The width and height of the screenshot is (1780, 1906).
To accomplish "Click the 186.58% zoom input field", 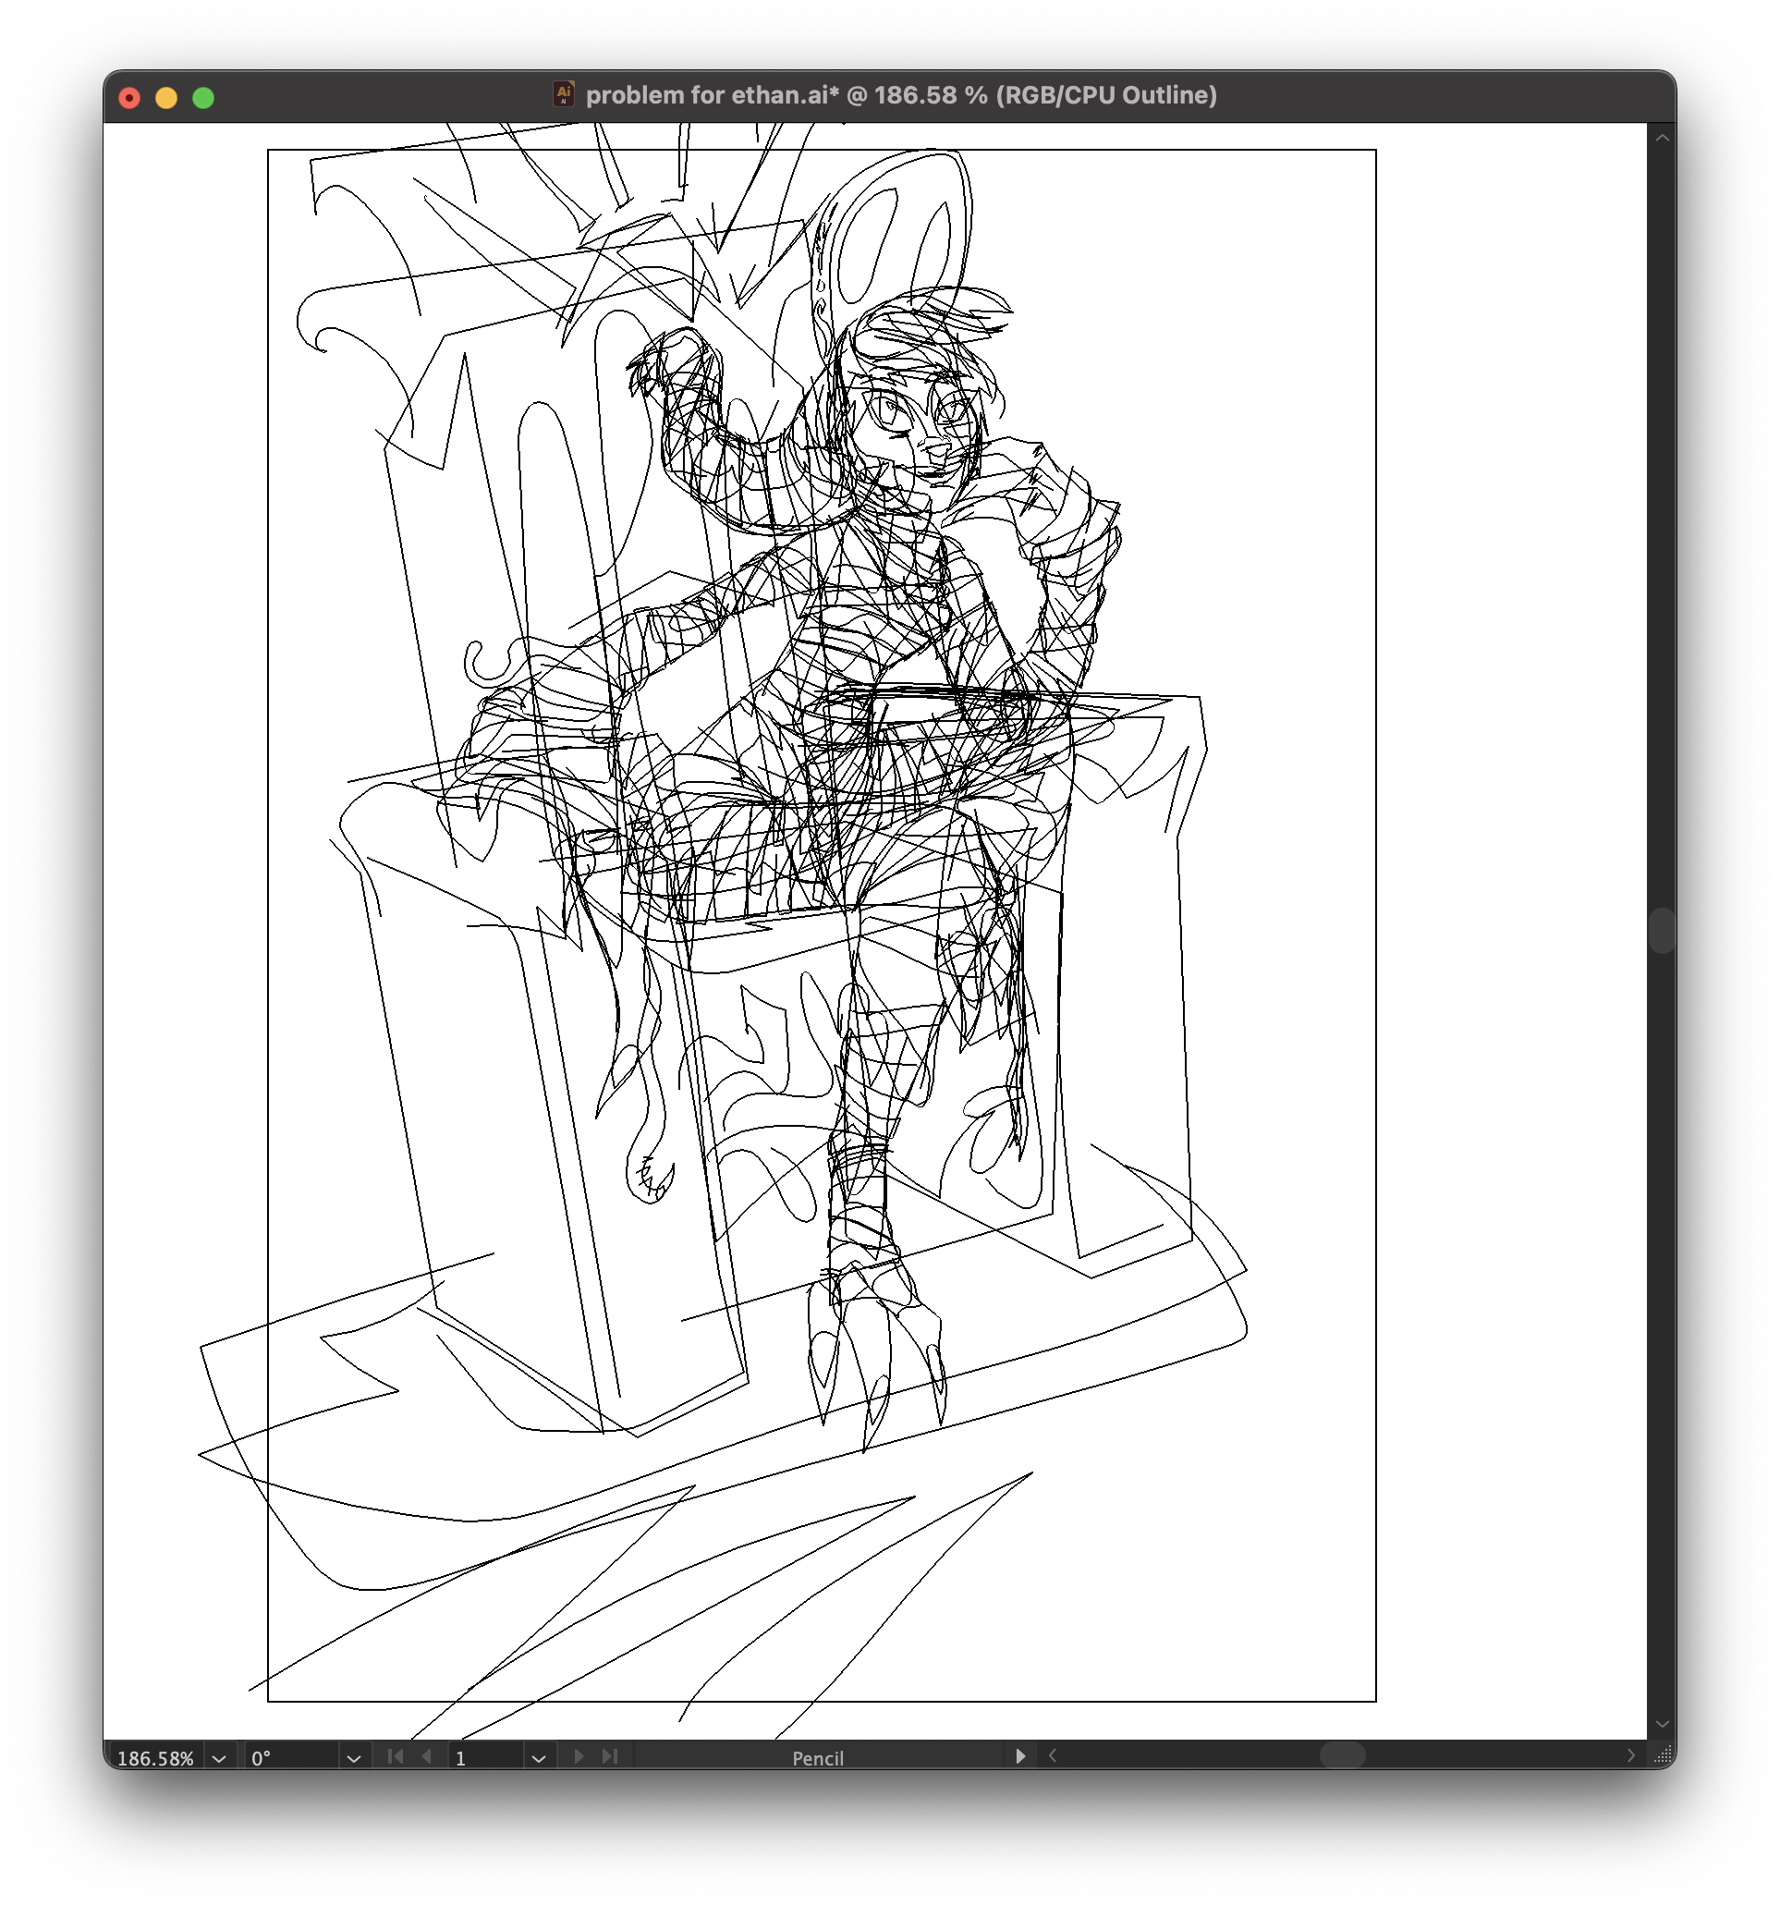I will [x=155, y=1758].
